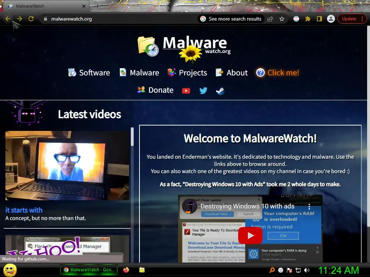Viewport: 370px width, 277px height.
Task: Open the Steam profile icon
Action: 220,91
